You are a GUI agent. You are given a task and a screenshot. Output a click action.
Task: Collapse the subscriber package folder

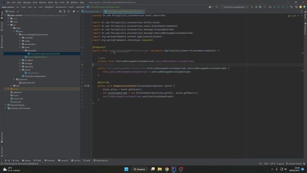pos(23,50)
